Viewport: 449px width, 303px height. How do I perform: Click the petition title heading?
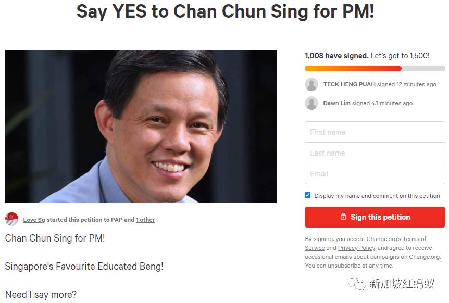pyautogui.click(x=225, y=11)
